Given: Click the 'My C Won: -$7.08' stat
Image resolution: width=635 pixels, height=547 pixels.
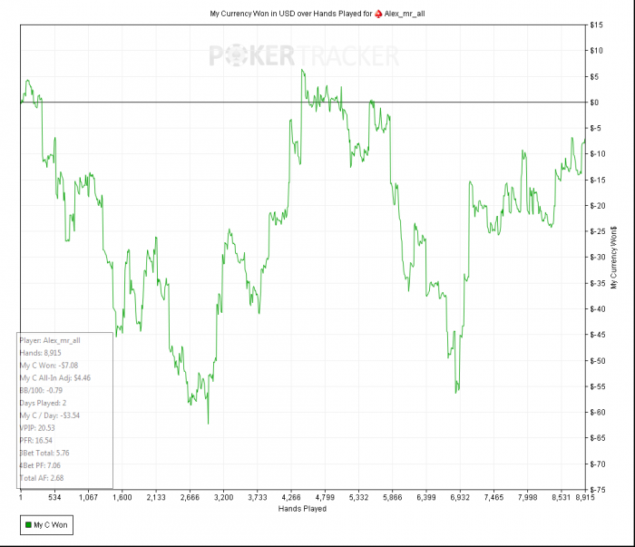Looking at the screenshot, I should 49,366.
